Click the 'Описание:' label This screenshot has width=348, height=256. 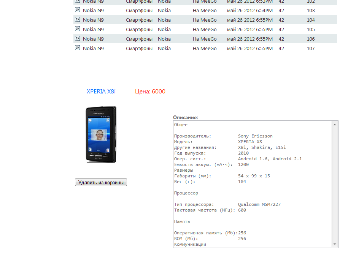[x=186, y=118]
